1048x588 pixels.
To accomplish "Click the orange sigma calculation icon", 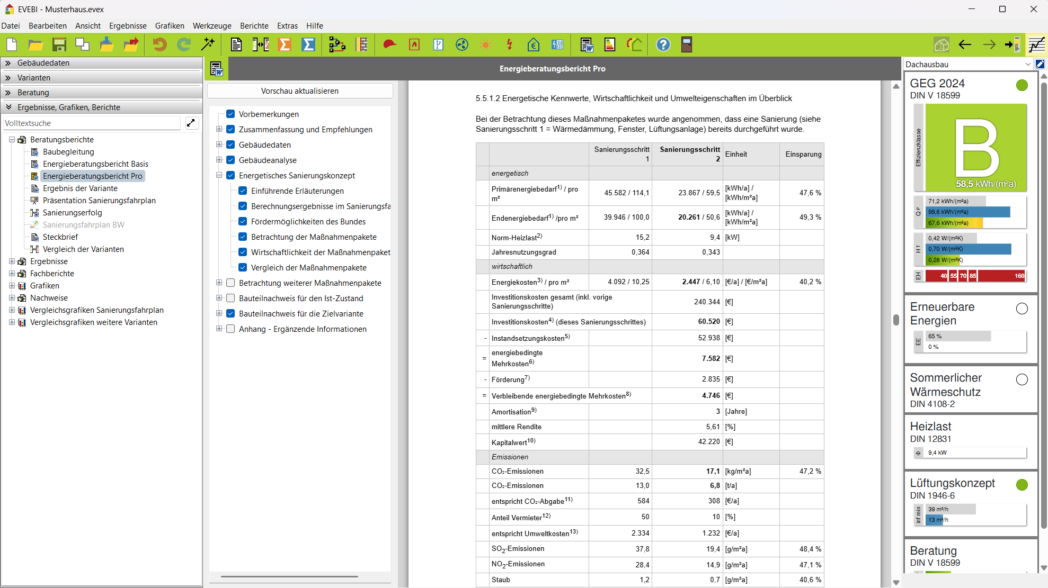I will [x=285, y=45].
